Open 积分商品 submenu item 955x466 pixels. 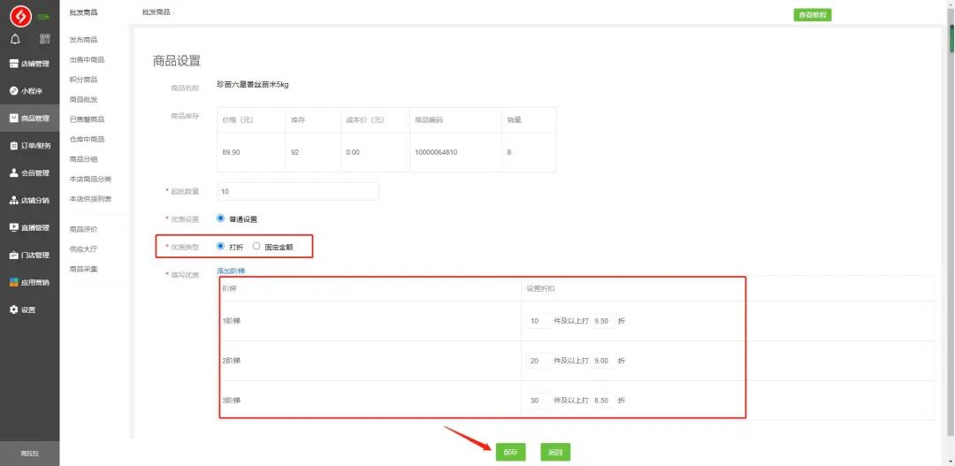tap(83, 80)
